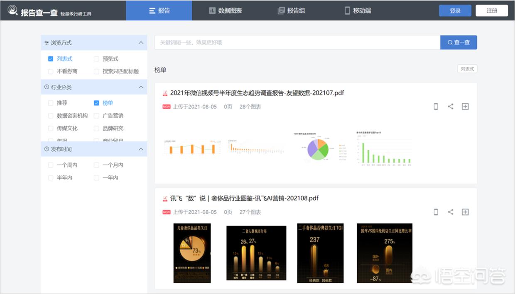Check the 推荐 category checkbox

click(x=51, y=103)
